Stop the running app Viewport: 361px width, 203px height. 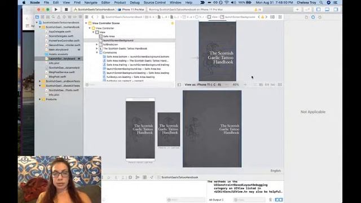67,10
